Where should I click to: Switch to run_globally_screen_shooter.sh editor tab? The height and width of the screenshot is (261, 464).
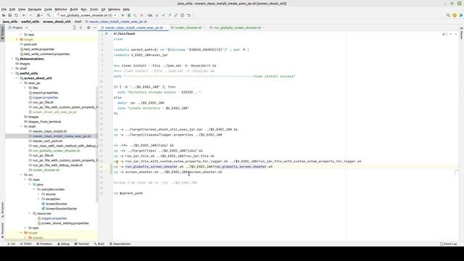[x=237, y=28]
